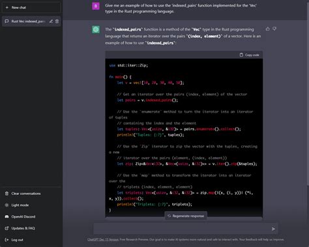Rename the Rust Vec conversation with pencil icon
Screen dimensions: 309x247
click(51, 22)
